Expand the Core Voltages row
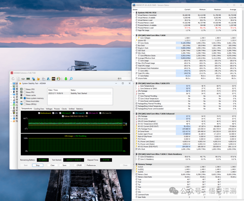Screen dimensions: 244x201 (136, 38)
